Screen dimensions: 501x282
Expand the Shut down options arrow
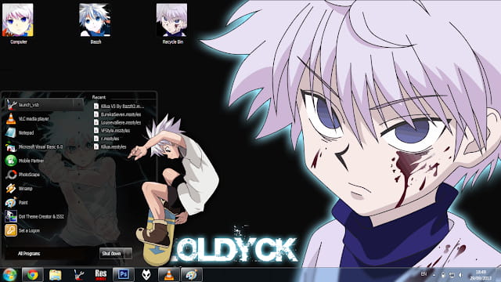point(128,254)
